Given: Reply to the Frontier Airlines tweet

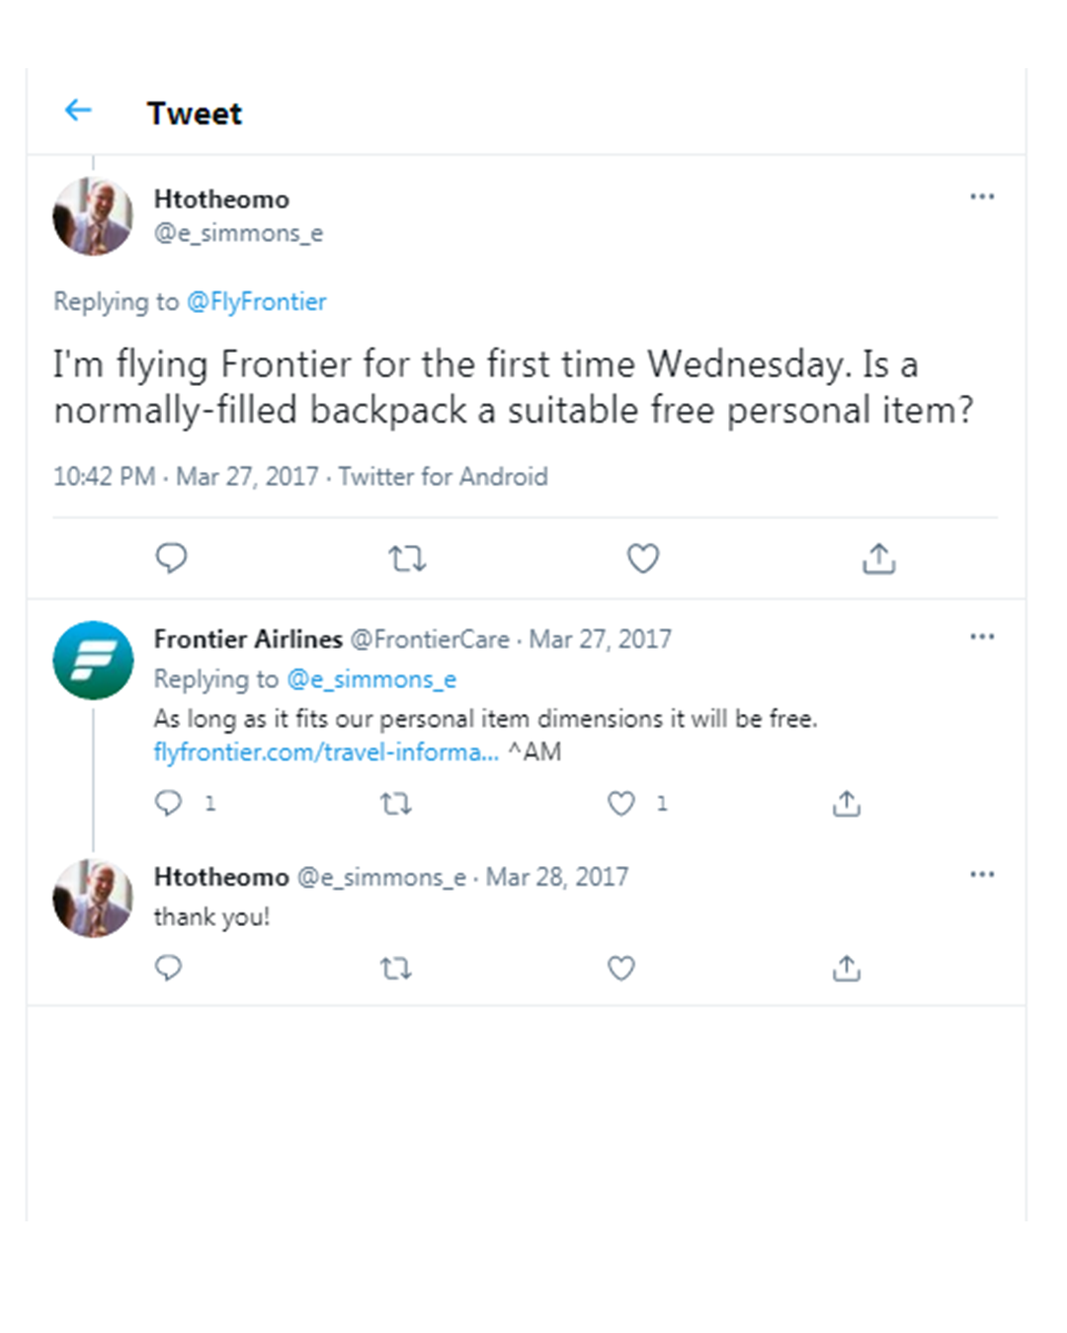Looking at the screenshot, I should pyautogui.click(x=169, y=803).
